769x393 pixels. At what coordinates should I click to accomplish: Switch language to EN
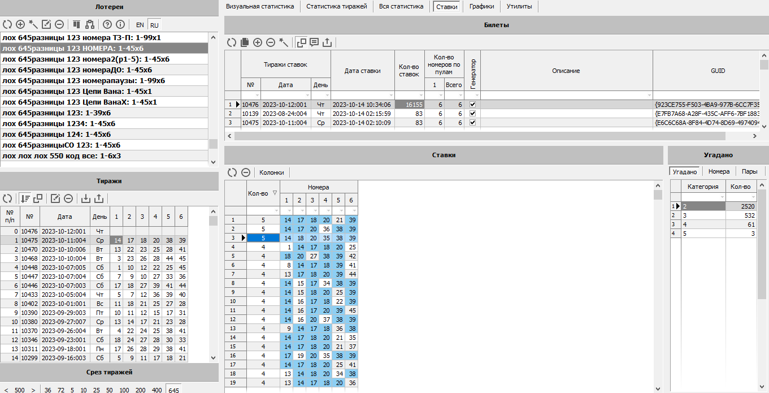(x=140, y=25)
